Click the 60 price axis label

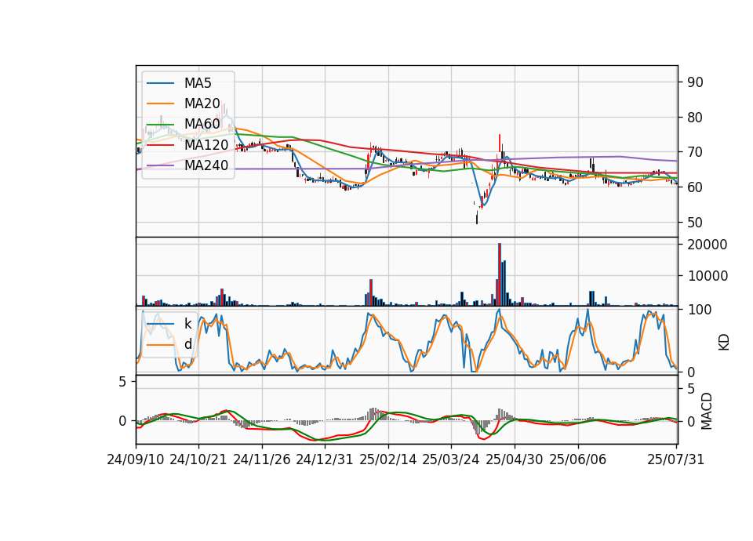pyautogui.click(x=696, y=187)
